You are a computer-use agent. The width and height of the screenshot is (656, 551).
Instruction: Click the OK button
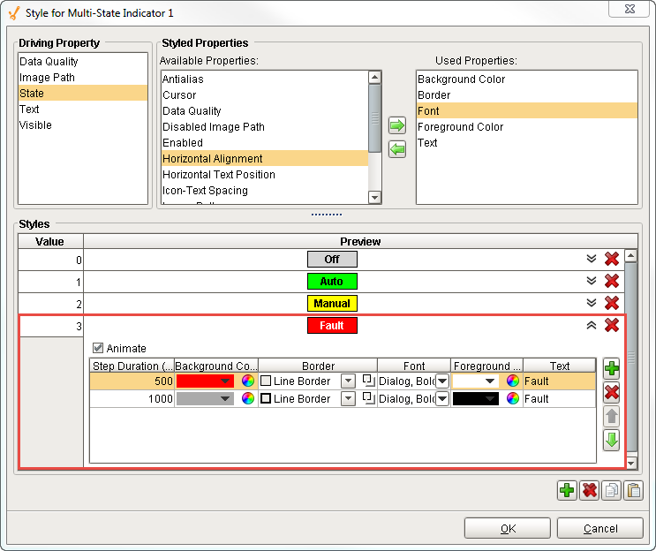(x=508, y=528)
